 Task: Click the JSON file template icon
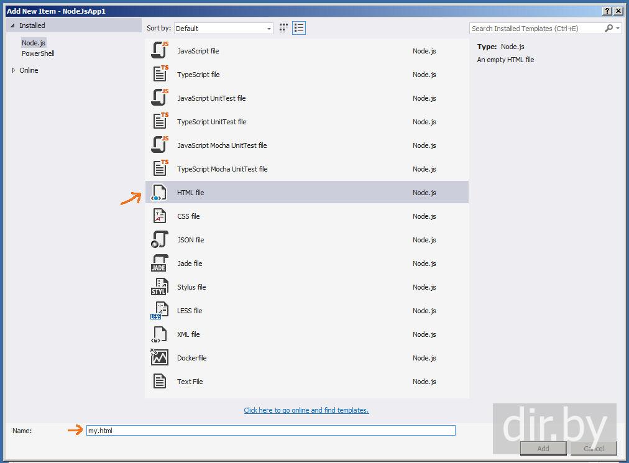[x=160, y=239]
